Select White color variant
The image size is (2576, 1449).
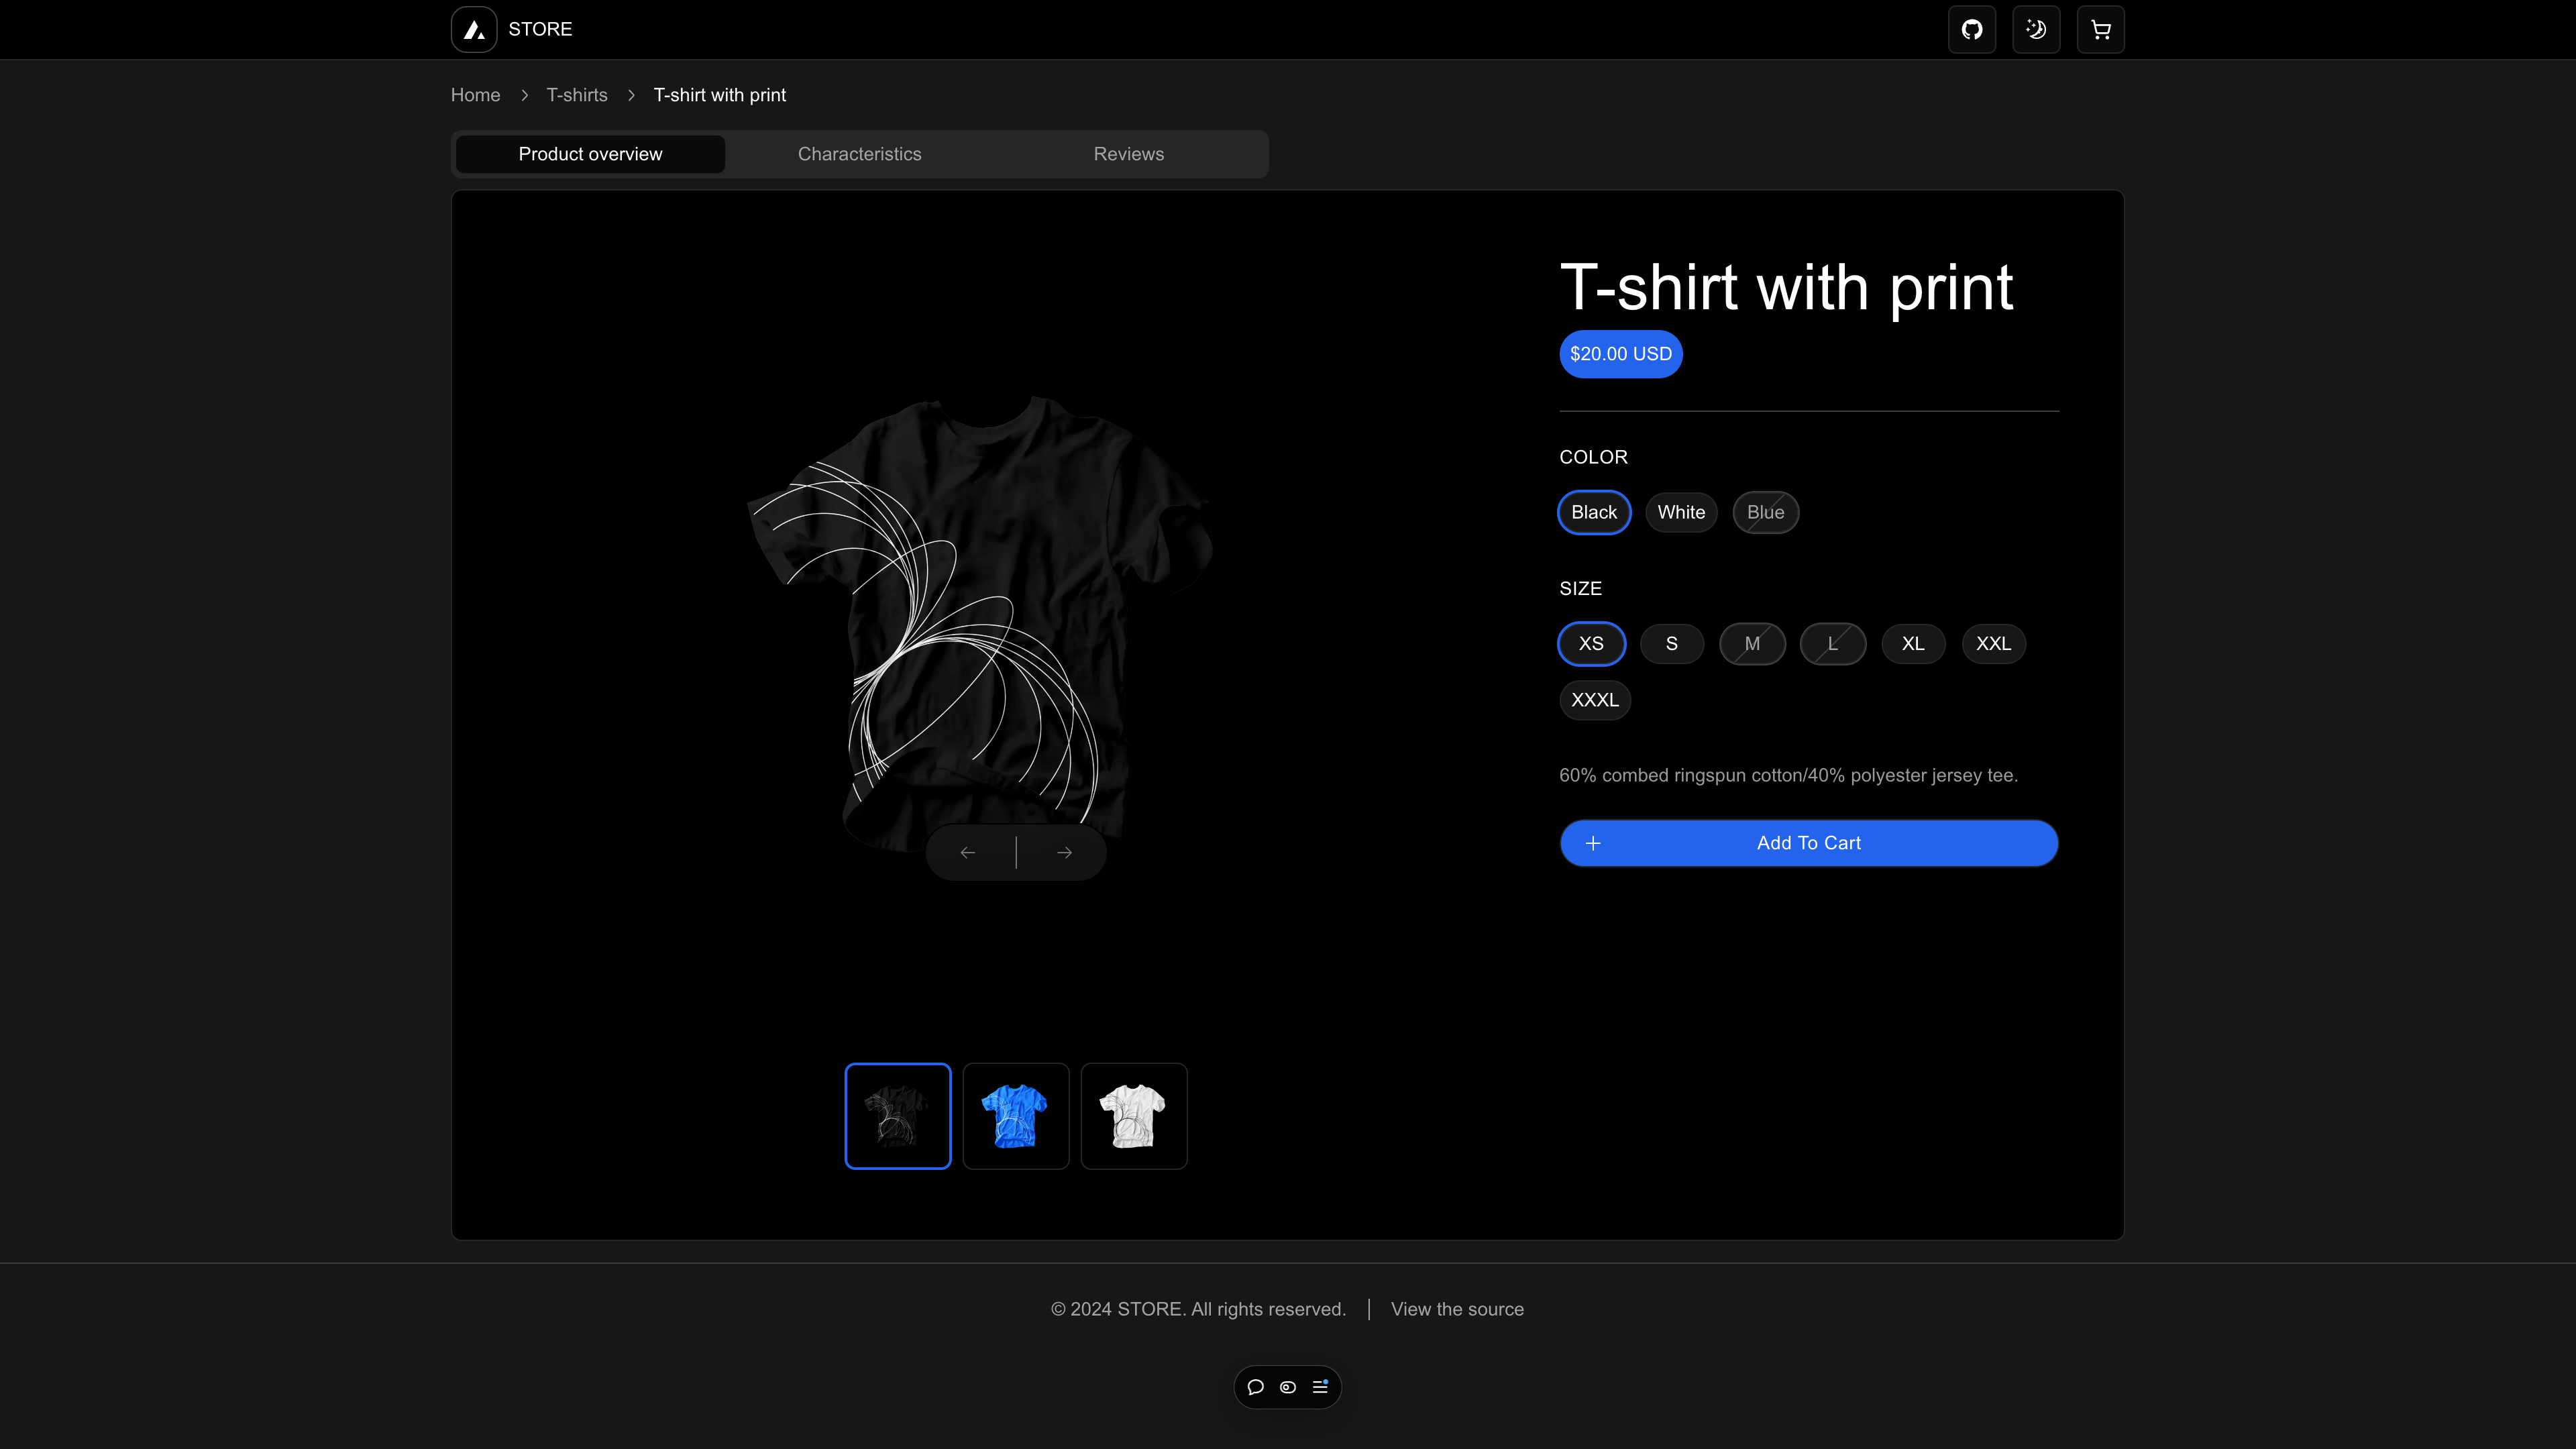coord(1680,511)
